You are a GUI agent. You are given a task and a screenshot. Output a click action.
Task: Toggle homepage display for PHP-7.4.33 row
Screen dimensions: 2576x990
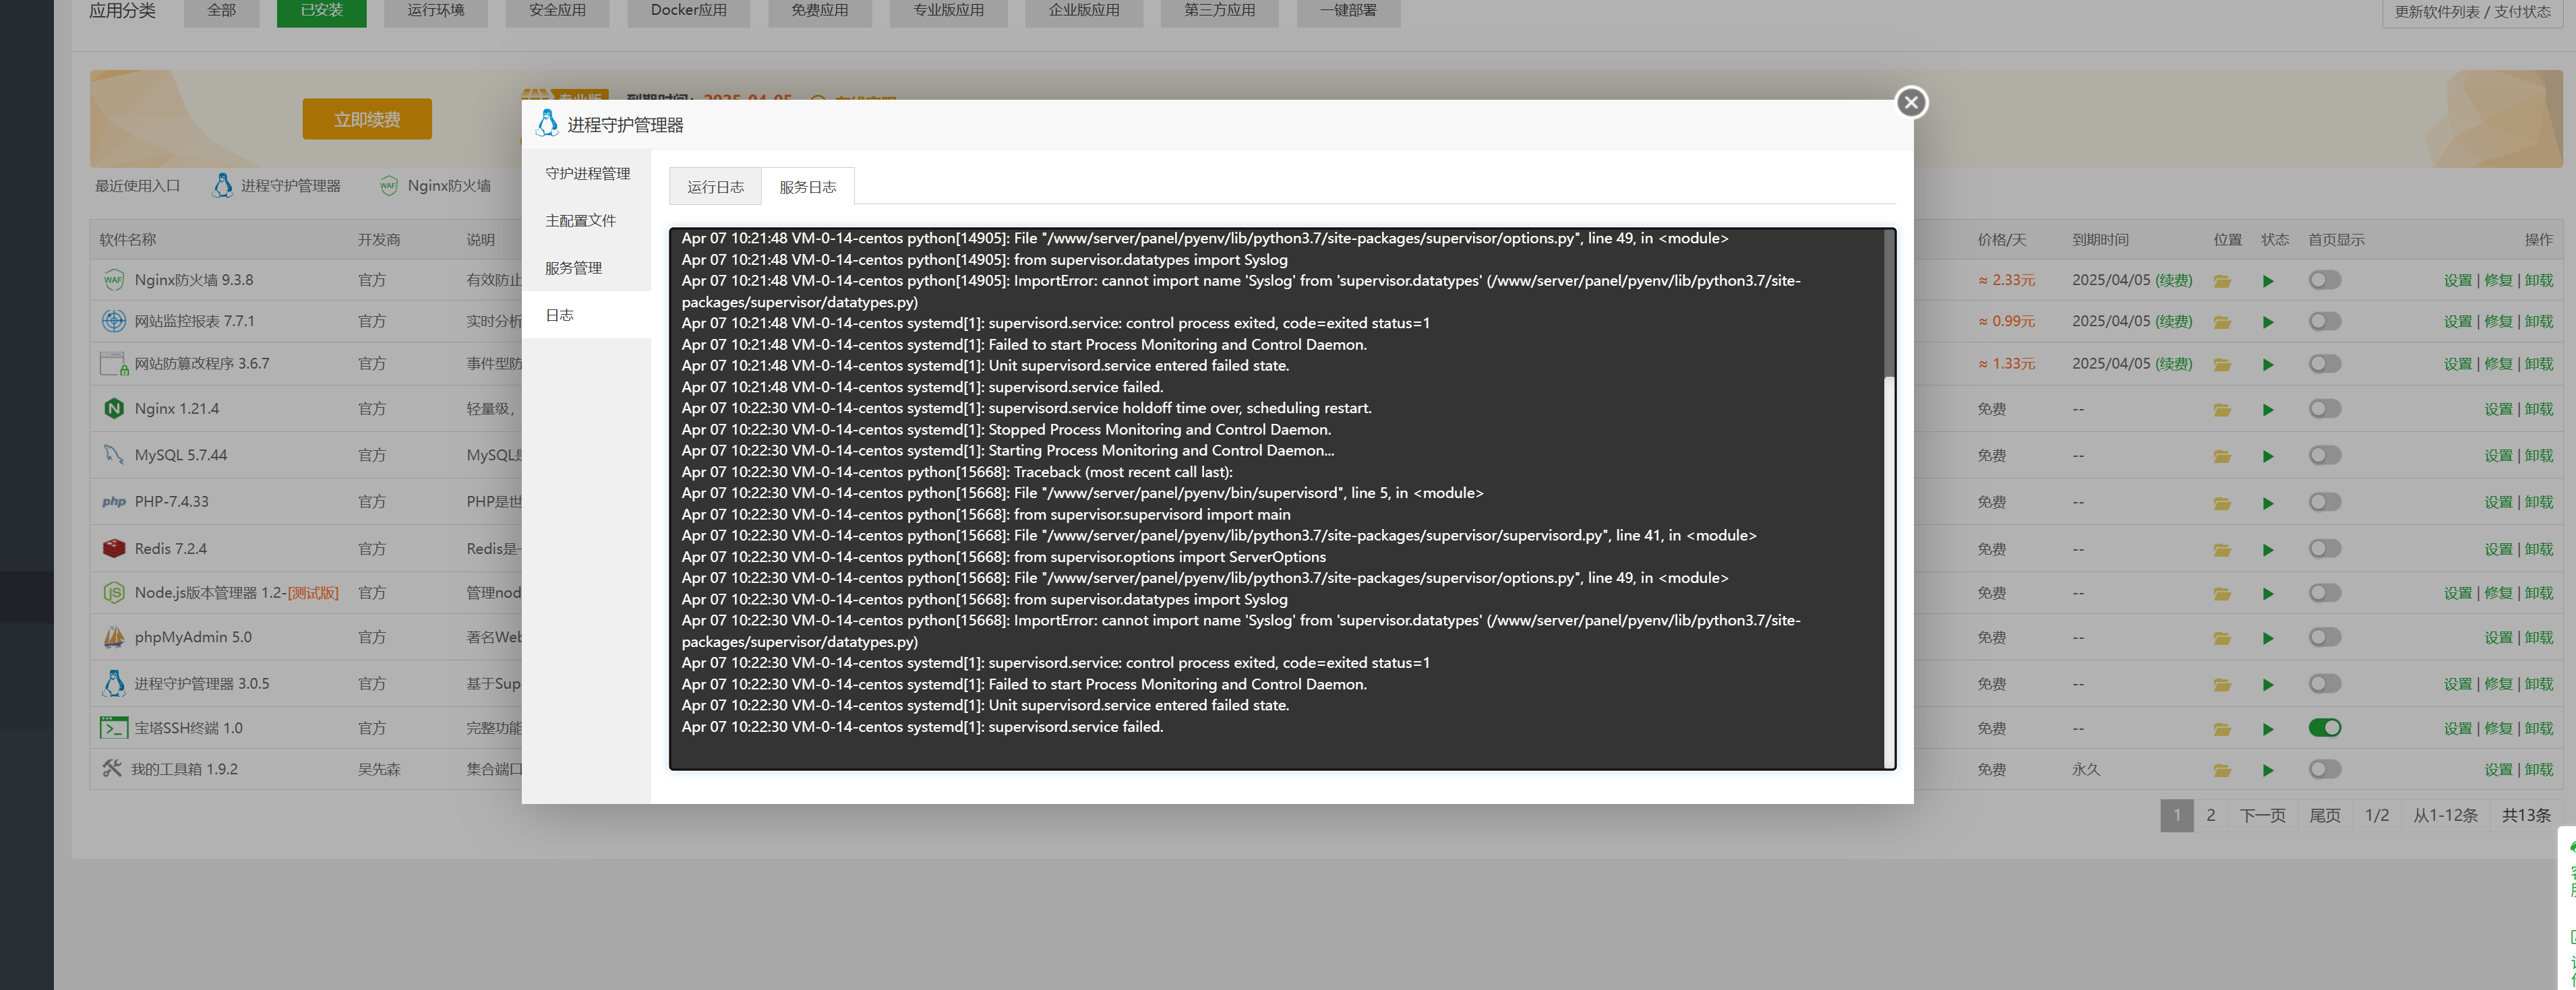(x=2324, y=502)
